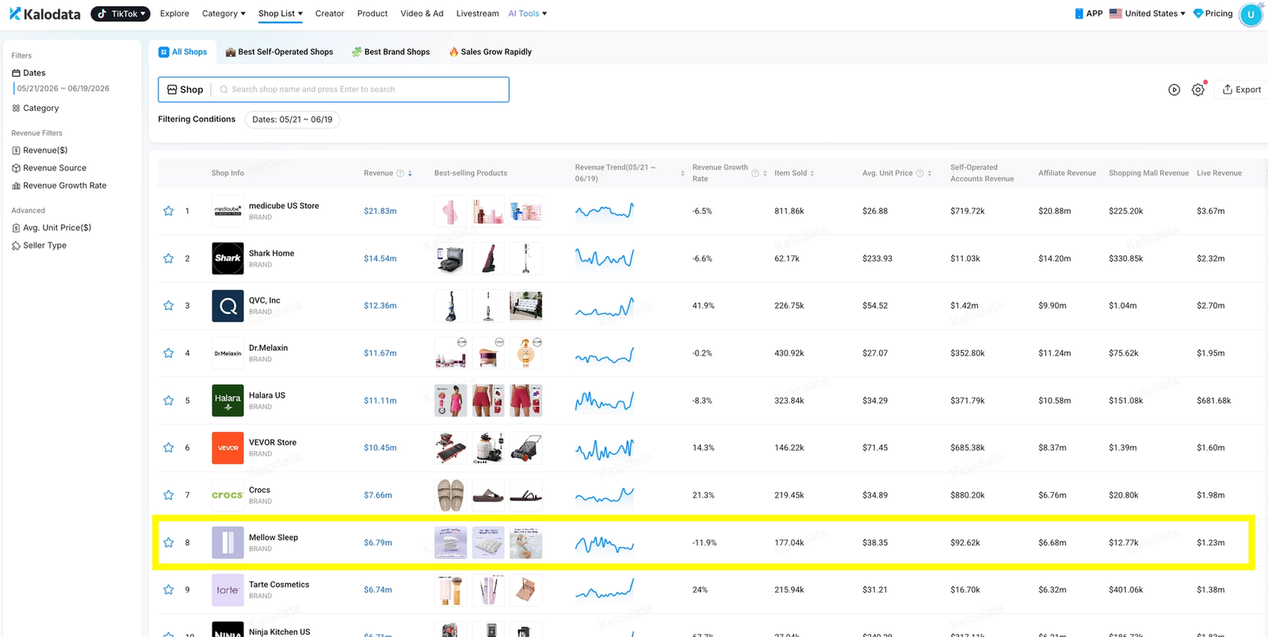Mark Dr.Melaxin as favorite
This screenshot has width=1268, height=637.
[169, 353]
